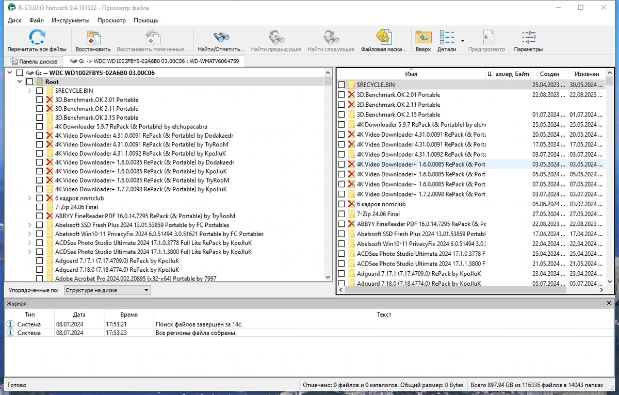Sort by the Создан column header
Screen dimensions: 619x395
point(549,74)
